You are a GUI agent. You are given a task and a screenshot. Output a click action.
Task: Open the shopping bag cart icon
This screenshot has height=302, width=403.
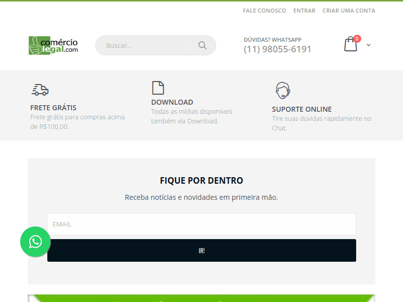[350, 45]
